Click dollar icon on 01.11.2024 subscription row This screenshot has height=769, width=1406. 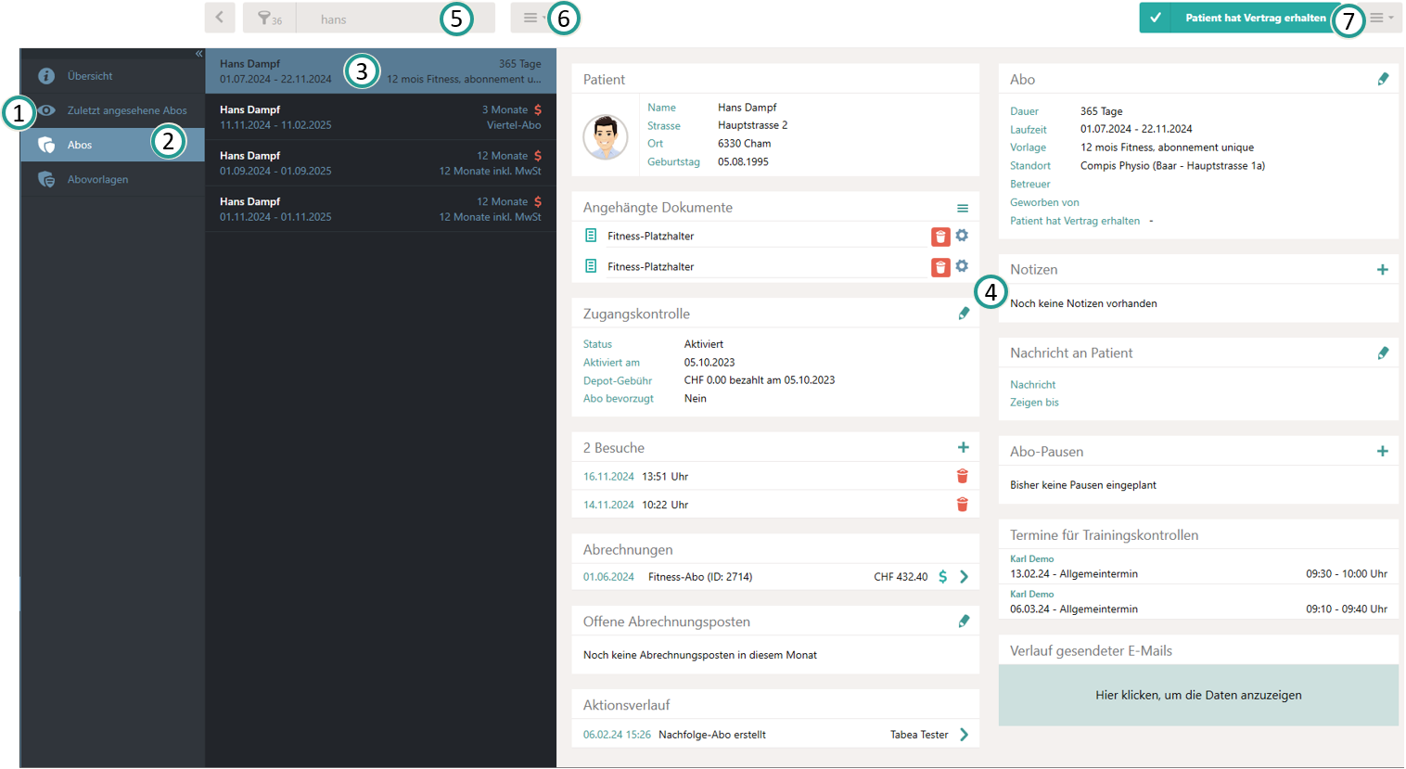[538, 201]
